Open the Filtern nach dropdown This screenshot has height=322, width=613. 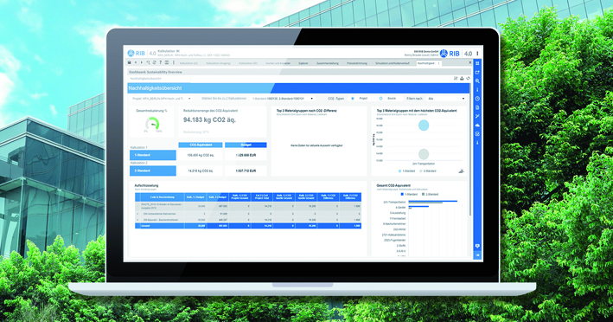point(446,99)
